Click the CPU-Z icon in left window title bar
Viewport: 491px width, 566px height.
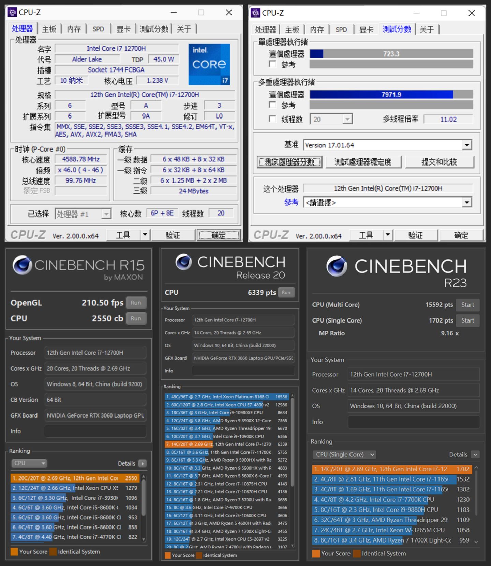point(12,12)
